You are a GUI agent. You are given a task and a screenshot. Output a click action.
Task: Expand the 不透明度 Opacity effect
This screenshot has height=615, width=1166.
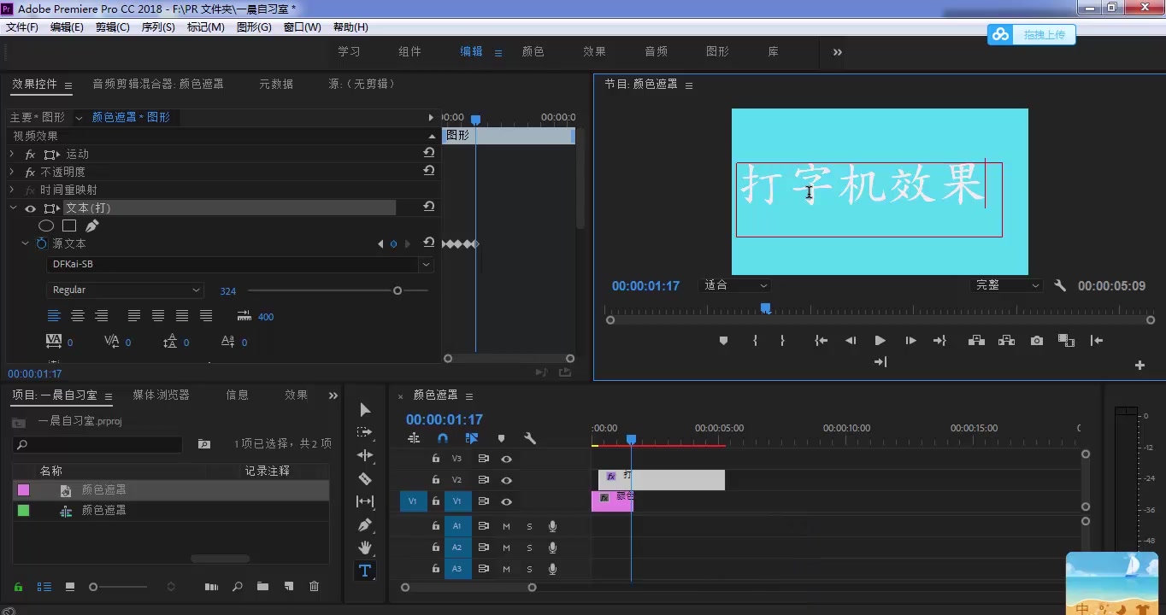(12, 172)
